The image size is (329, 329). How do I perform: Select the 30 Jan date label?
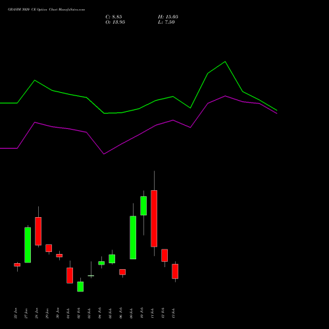click(57, 313)
